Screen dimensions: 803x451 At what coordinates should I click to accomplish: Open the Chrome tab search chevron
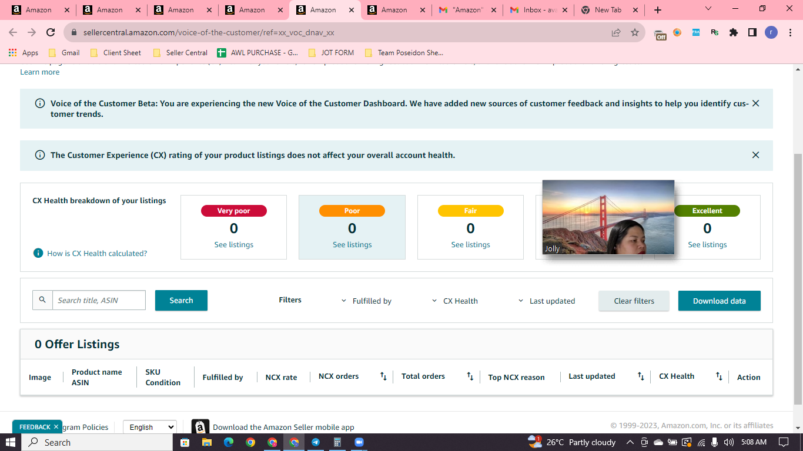(x=708, y=9)
